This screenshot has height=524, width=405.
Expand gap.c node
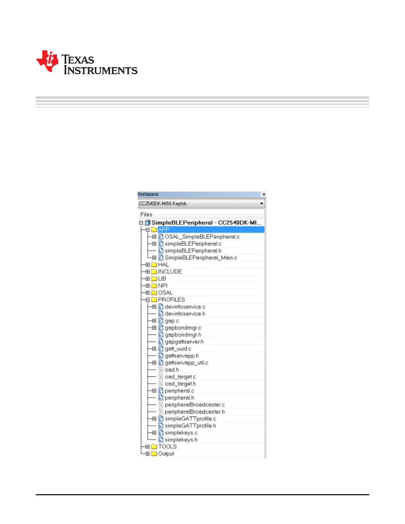pos(154,321)
